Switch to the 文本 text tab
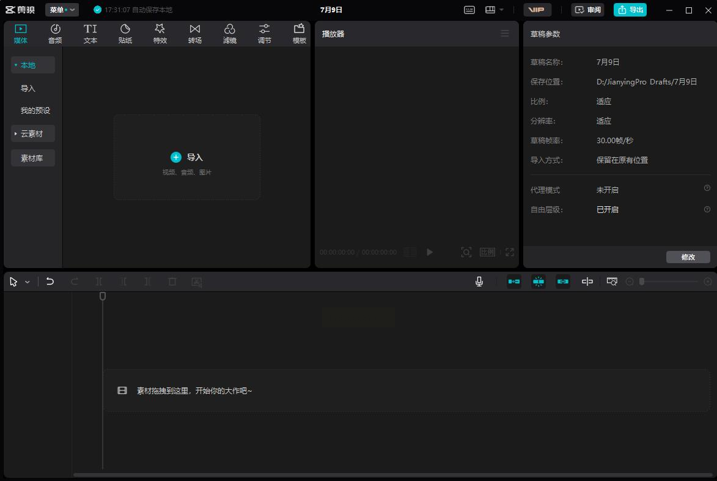This screenshot has width=717, height=481. (x=90, y=34)
